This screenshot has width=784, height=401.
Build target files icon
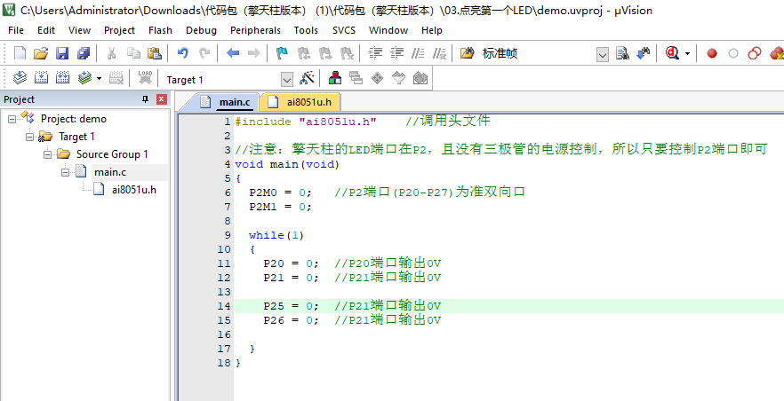point(41,78)
